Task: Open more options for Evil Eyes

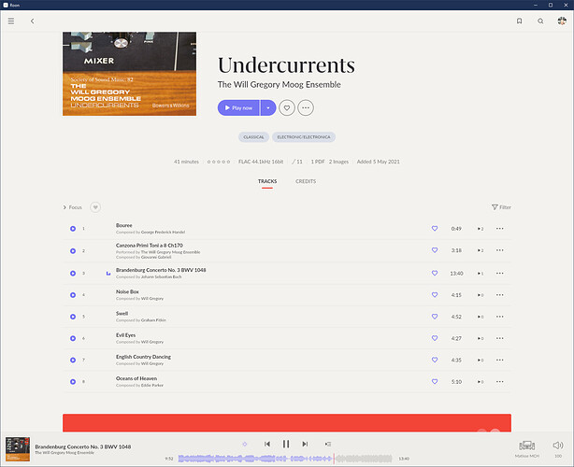Action: click(x=500, y=338)
